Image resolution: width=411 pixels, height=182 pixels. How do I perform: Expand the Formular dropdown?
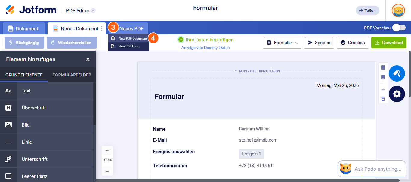(282, 43)
